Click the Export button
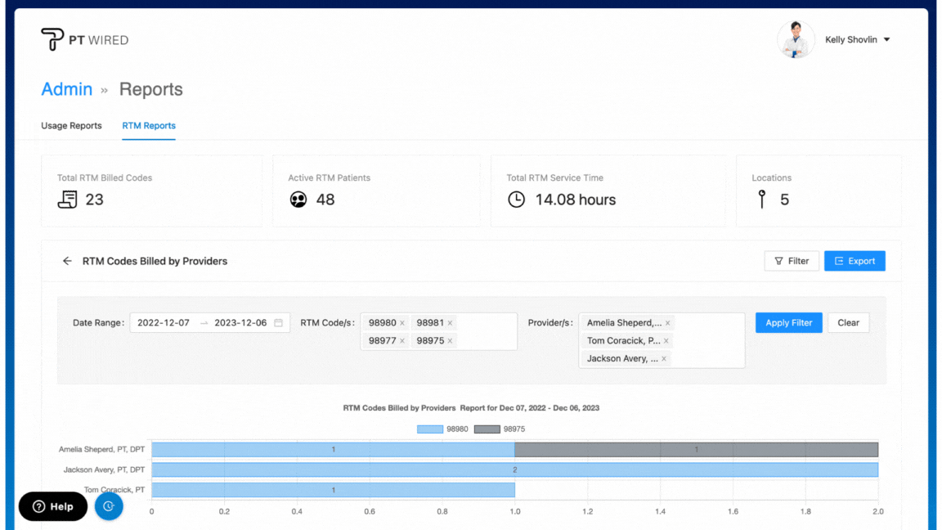 point(855,261)
